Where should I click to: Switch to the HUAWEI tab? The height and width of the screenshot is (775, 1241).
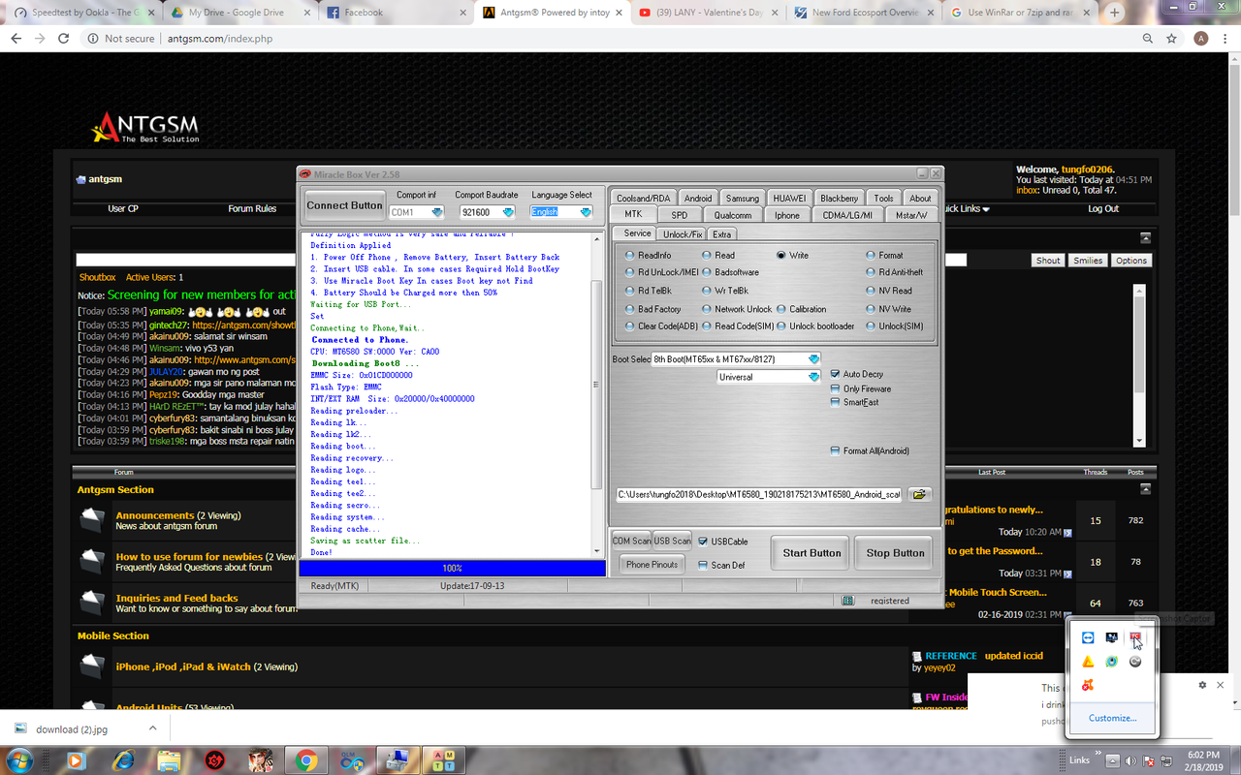click(789, 198)
